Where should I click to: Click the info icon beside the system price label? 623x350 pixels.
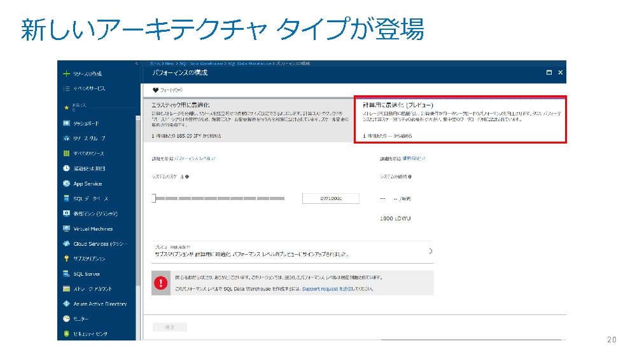pos(410,177)
